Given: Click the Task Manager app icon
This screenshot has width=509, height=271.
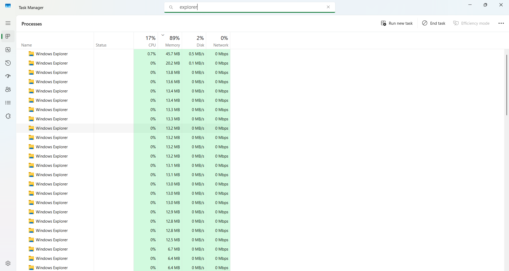Looking at the screenshot, I should [8, 6].
